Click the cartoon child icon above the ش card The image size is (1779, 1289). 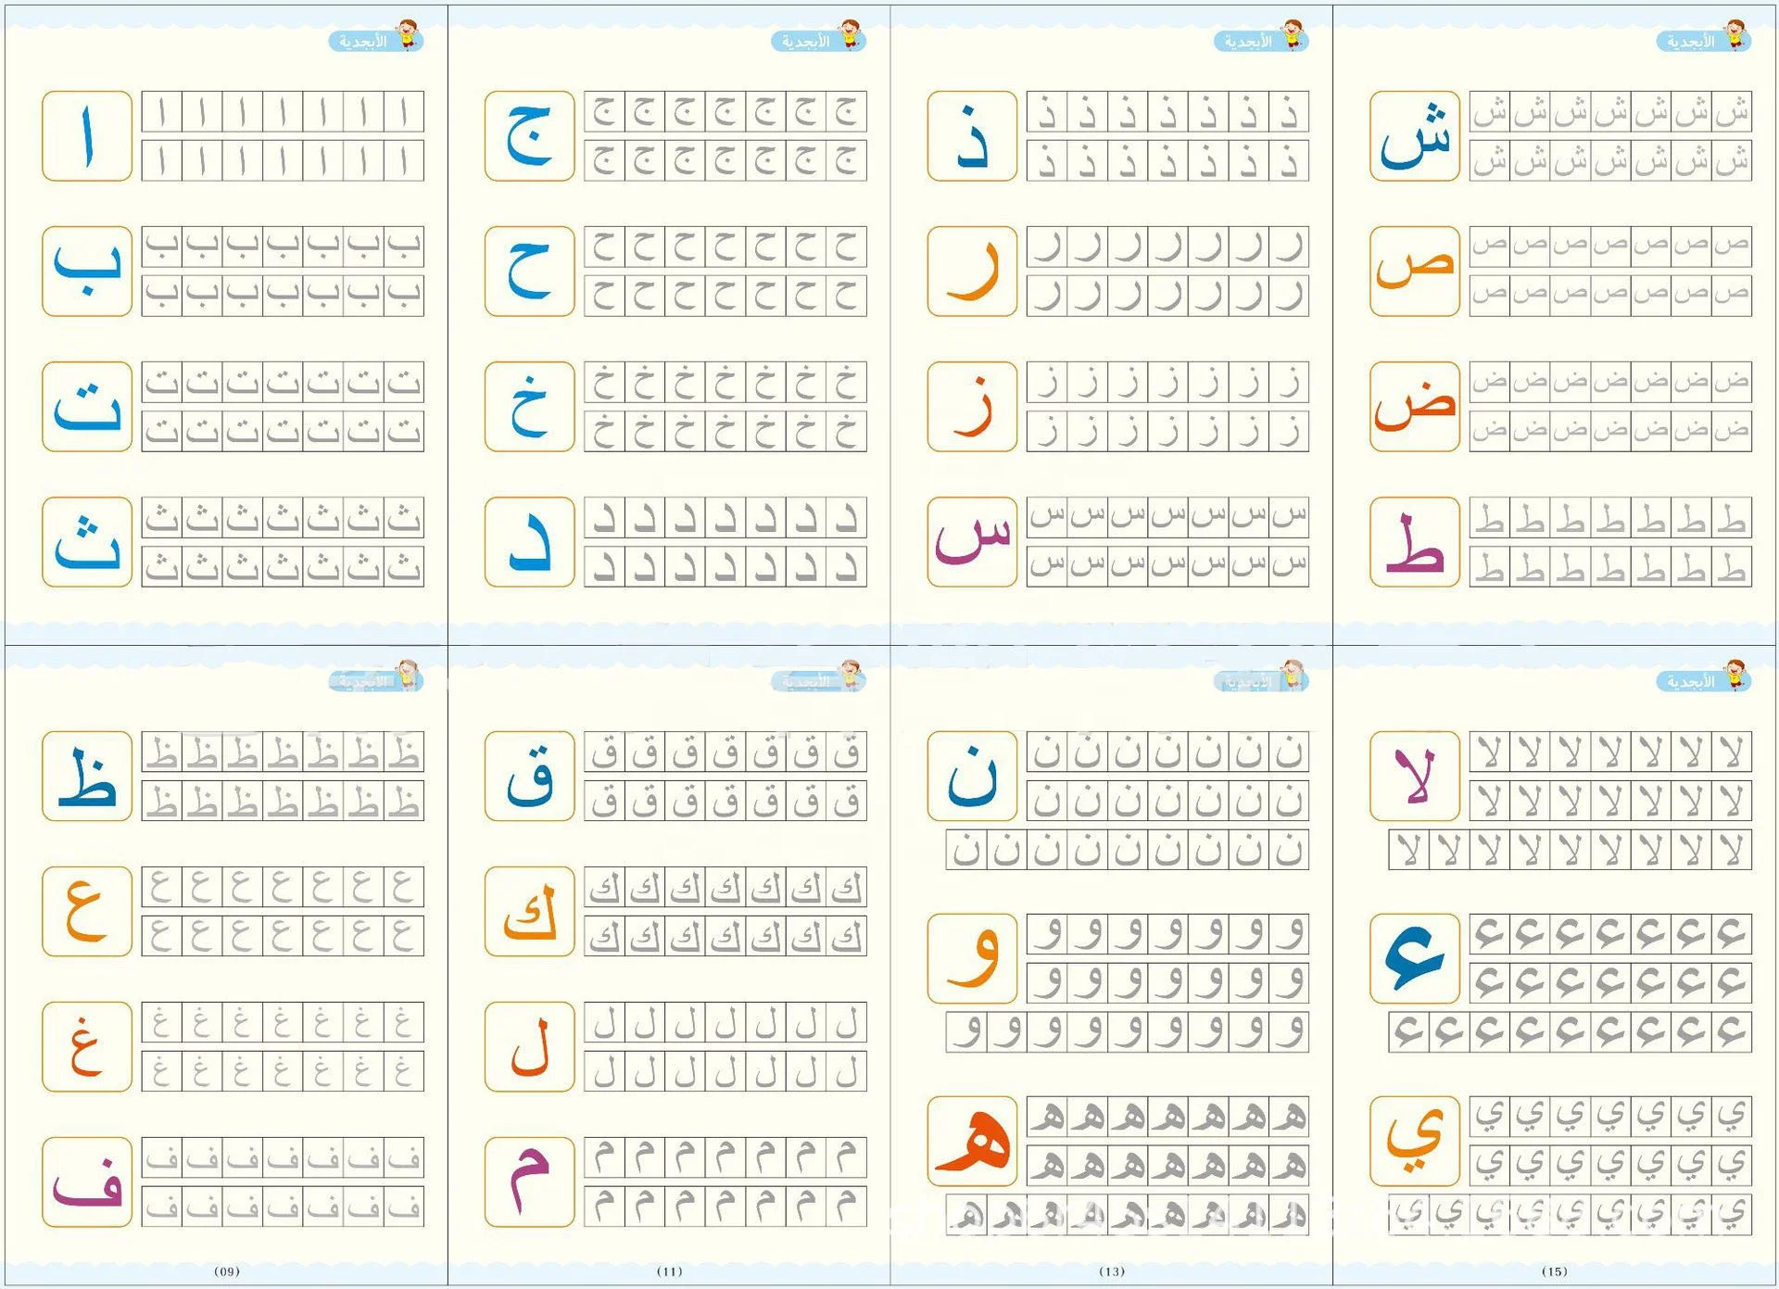[1735, 35]
